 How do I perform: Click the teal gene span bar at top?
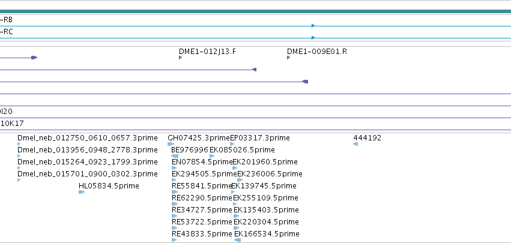coord(256,11)
